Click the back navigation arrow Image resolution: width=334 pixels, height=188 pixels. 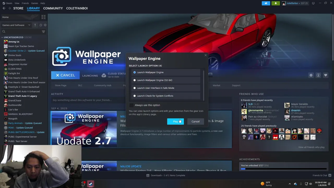tap(4, 8)
